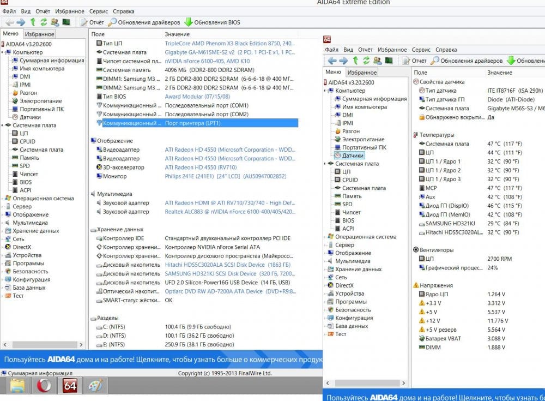Click Back arrow in left window toolbar
The height and width of the screenshot is (401, 545).
[x=9, y=22]
